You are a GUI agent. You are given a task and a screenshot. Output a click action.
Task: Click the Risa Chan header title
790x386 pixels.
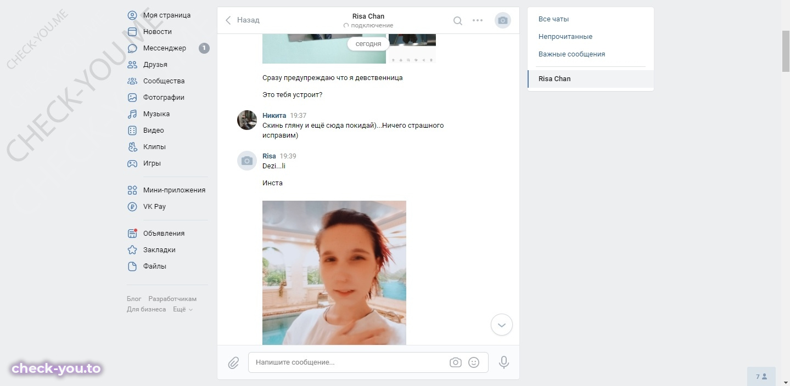click(x=368, y=16)
